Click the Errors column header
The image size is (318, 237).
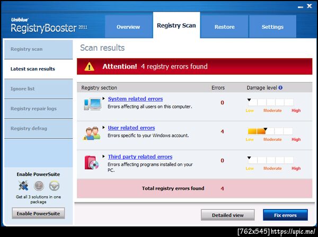tap(218, 88)
